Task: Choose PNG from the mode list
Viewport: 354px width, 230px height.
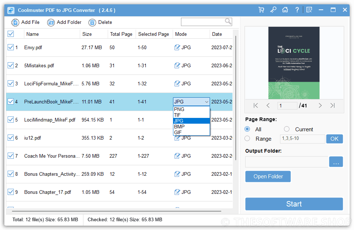Action: (x=191, y=109)
